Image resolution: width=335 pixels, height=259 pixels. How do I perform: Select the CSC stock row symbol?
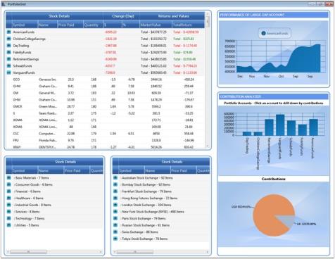[x=16, y=134]
